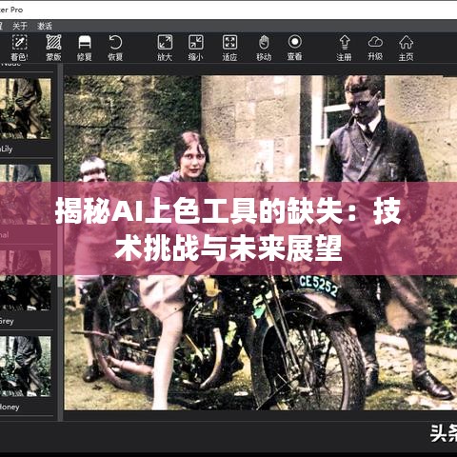
Task: Select the 移动 hand move tool
Action: 264,42
